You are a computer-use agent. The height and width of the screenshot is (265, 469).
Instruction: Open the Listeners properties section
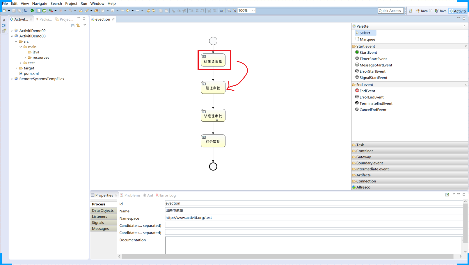click(x=104, y=216)
